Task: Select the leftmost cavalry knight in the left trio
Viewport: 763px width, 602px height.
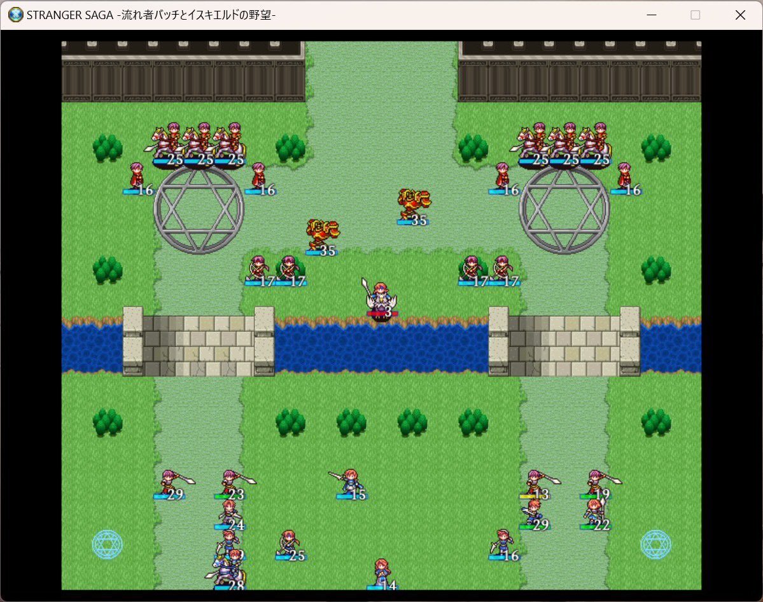Action: click(168, 144)
